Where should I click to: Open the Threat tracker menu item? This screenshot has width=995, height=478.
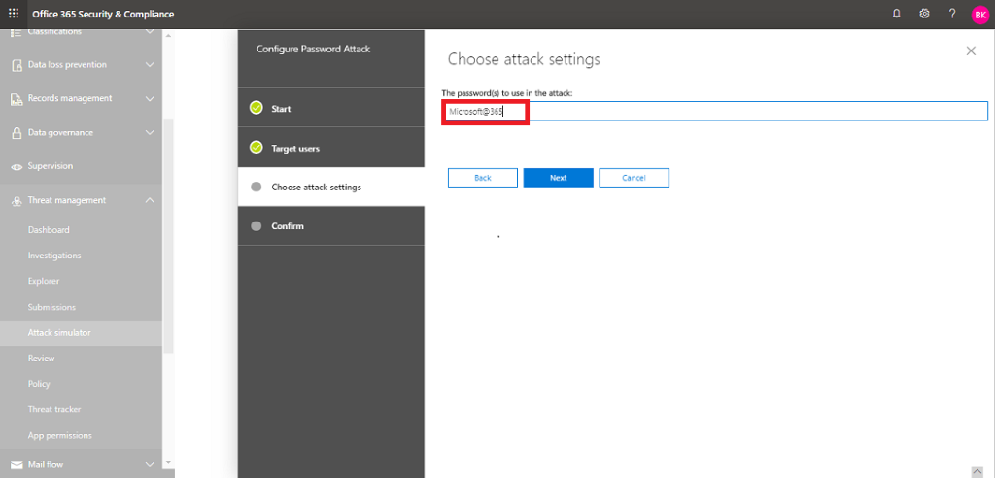coord(54,409)
